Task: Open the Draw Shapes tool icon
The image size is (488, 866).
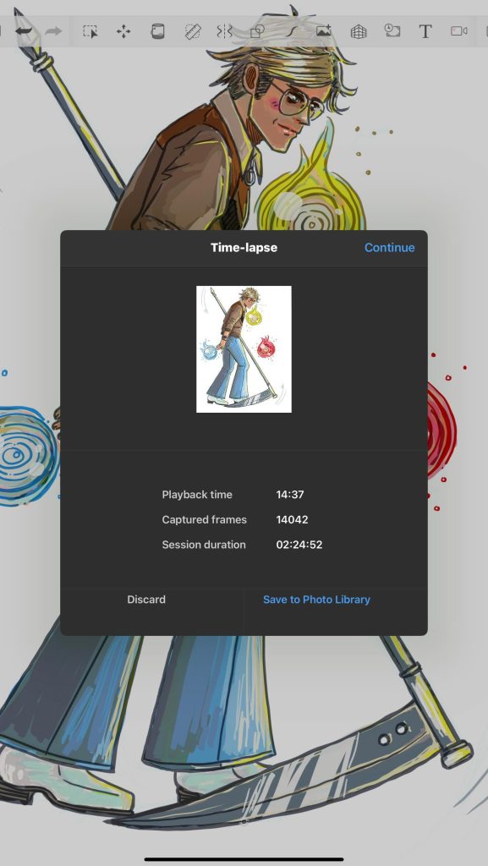Action: tap(257, 31)
